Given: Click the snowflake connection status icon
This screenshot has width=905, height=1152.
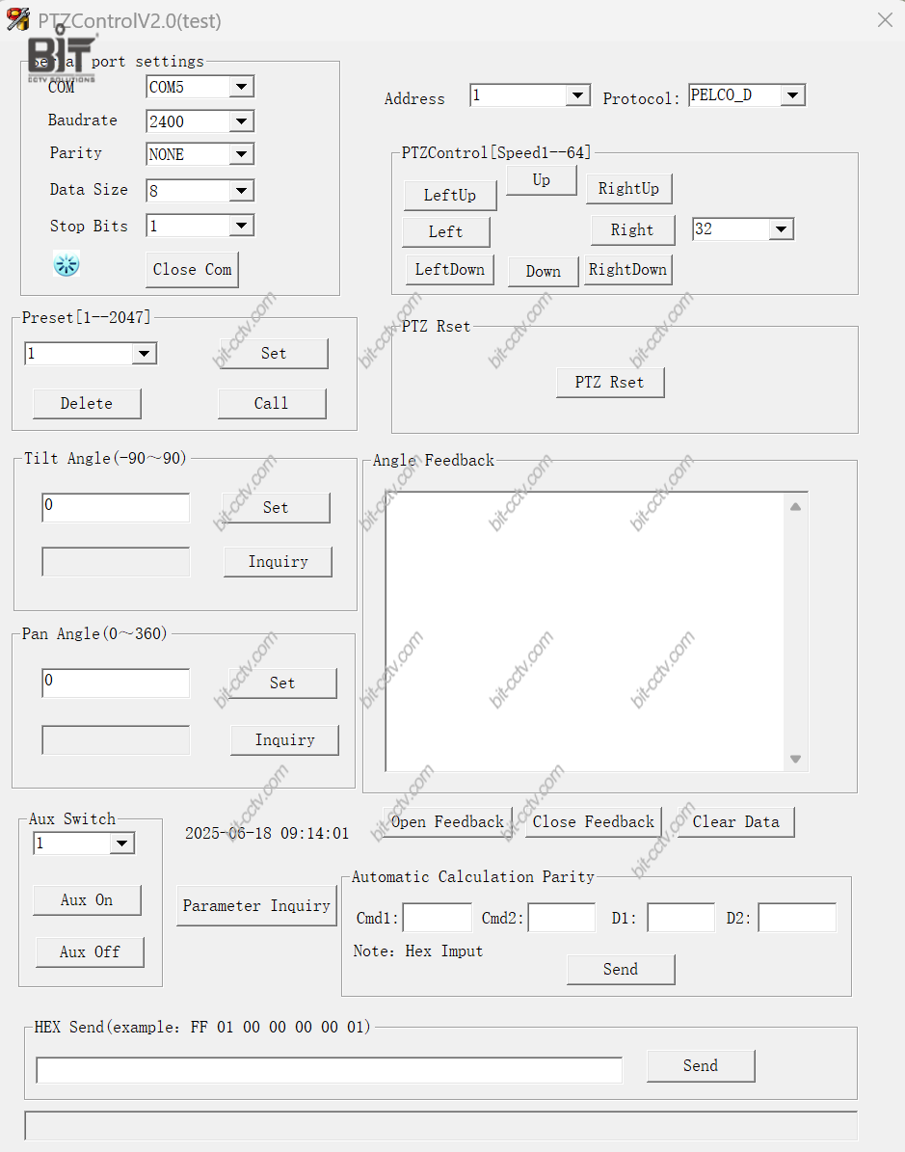Looking at the screenshot, I should pos(66,264).
